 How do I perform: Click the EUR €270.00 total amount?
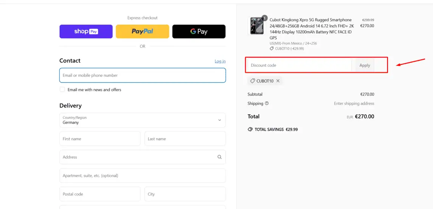pyautogui.click(x=361, y=117)
